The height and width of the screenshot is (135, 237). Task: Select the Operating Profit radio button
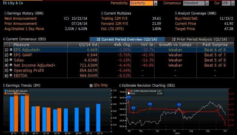coord(11,70)
